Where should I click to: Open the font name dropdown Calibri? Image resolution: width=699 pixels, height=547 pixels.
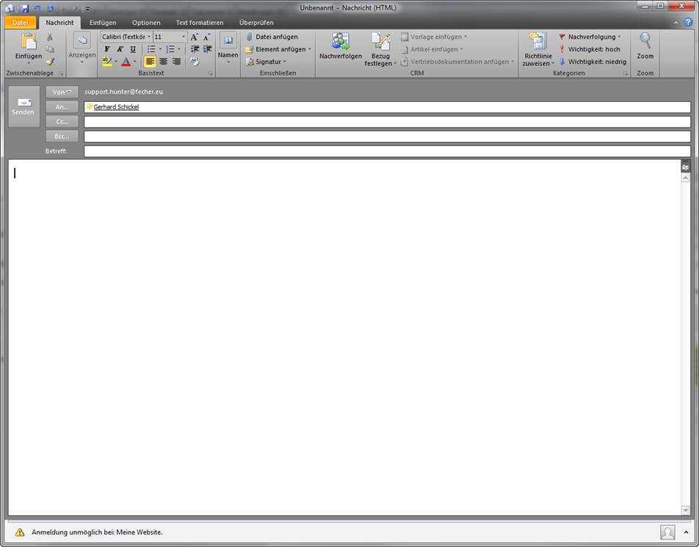(126, 37)
